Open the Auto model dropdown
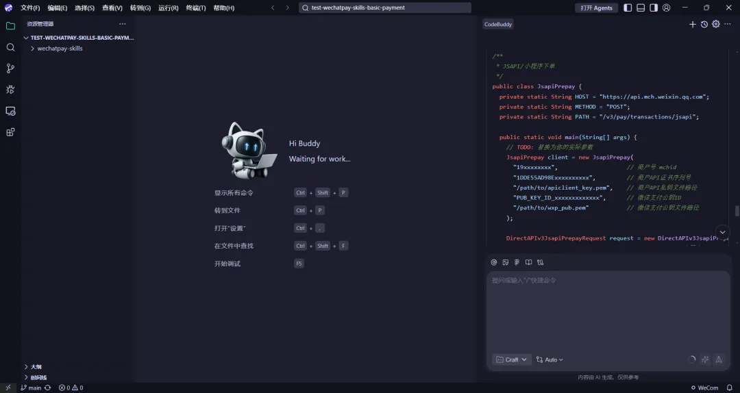 [x=550, y=359]
